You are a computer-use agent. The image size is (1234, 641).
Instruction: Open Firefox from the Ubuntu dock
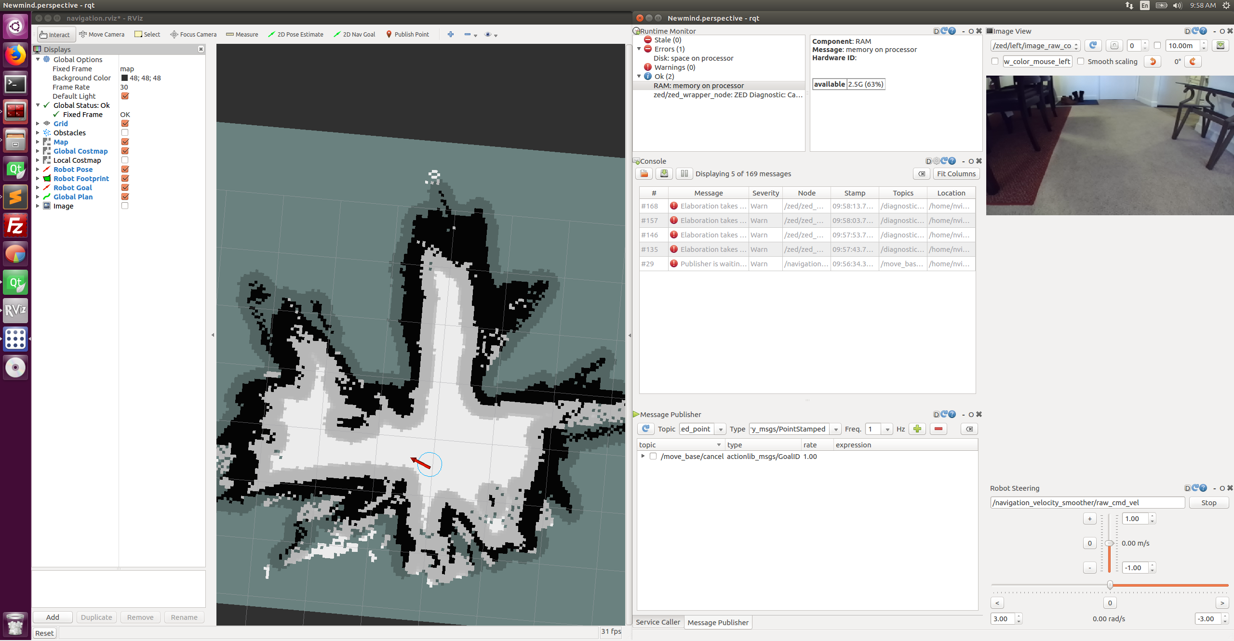15,55
